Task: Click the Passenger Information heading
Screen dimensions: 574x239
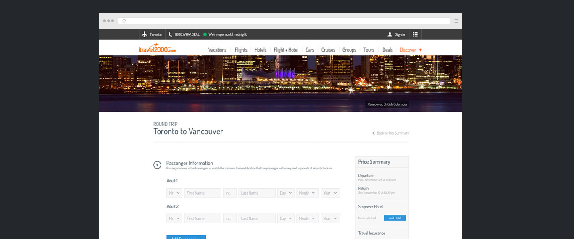Action: (x=190, y=163)
